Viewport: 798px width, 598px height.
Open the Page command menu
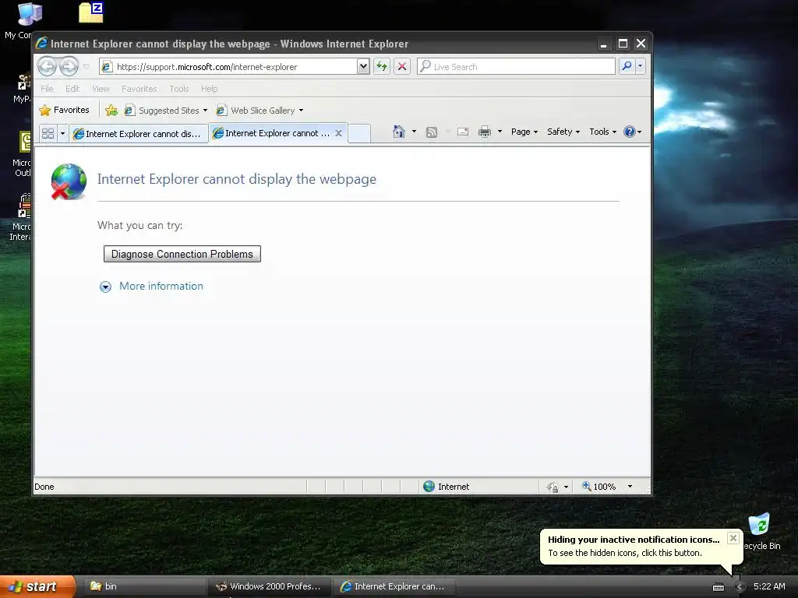(x=524, y=132)
